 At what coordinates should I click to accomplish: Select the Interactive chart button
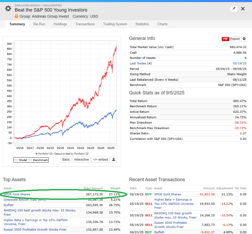(81, 160)
